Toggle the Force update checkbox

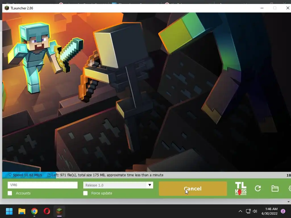(x=85, y=193)
